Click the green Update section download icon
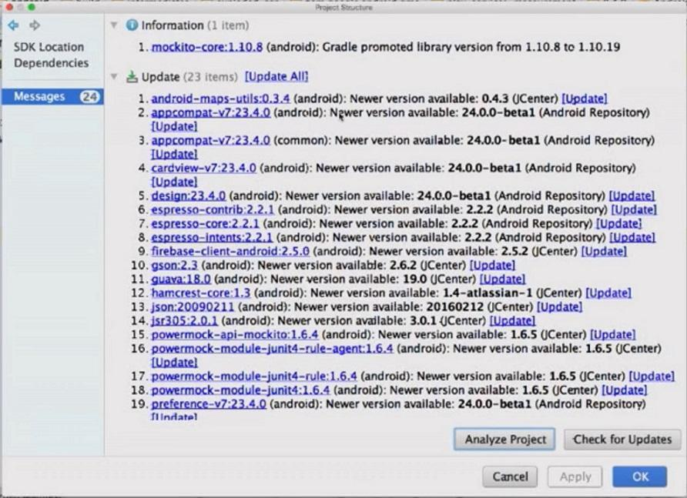Viewport: 687px width, 498px height. [x=132, y=77]
